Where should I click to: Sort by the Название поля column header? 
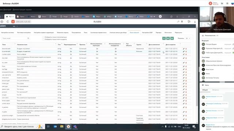(x=22, y=44)
